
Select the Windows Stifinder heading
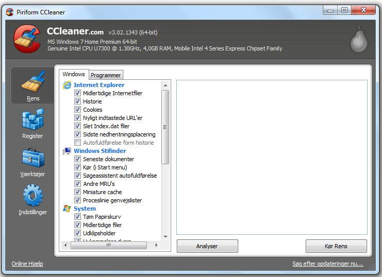(99, 151)
